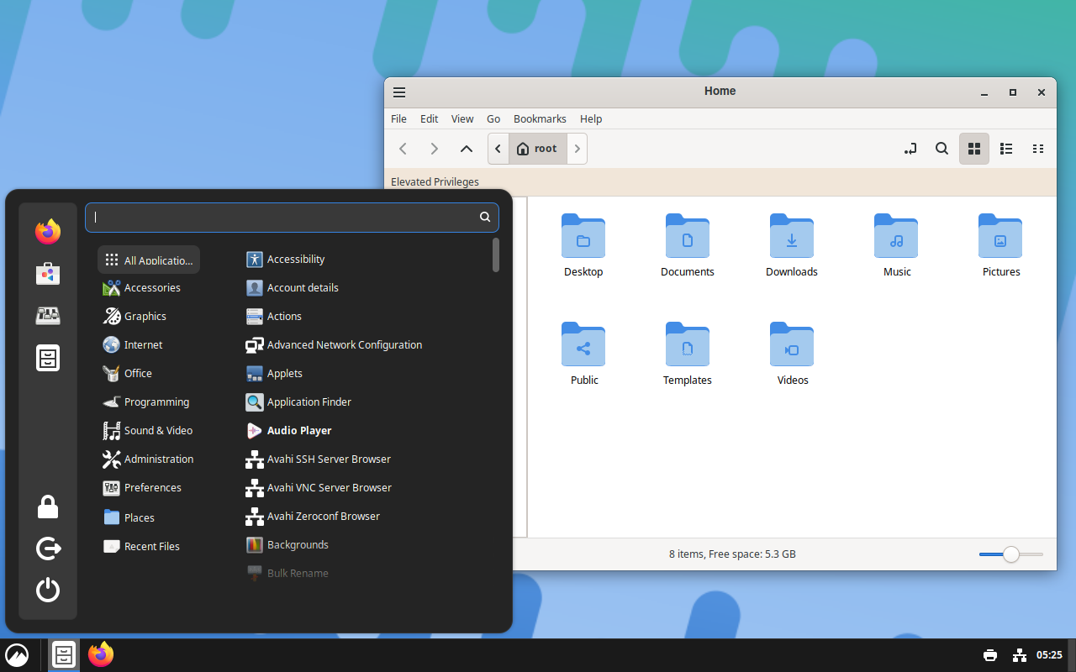Select the Sound & Video category
1076x672 pixels.
click(149, 431)
